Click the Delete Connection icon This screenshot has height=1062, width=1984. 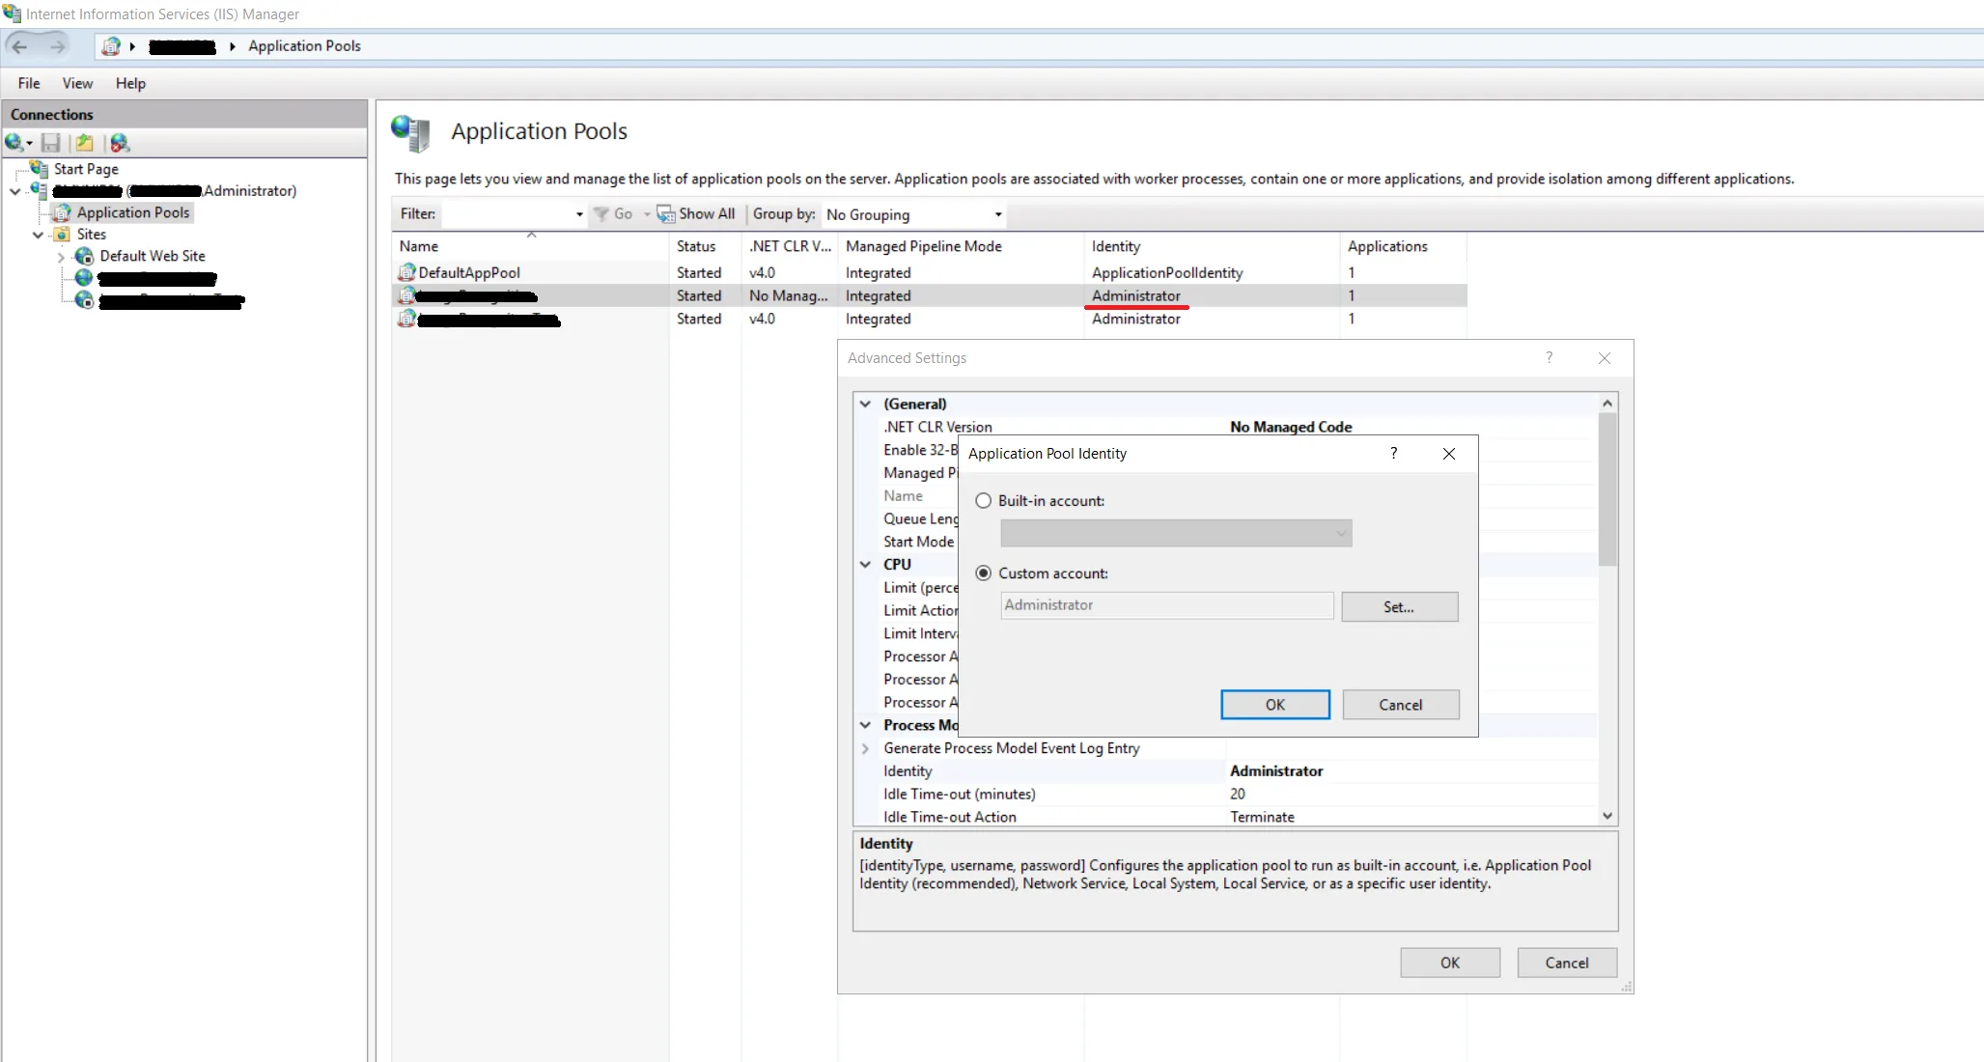point(120,143)
